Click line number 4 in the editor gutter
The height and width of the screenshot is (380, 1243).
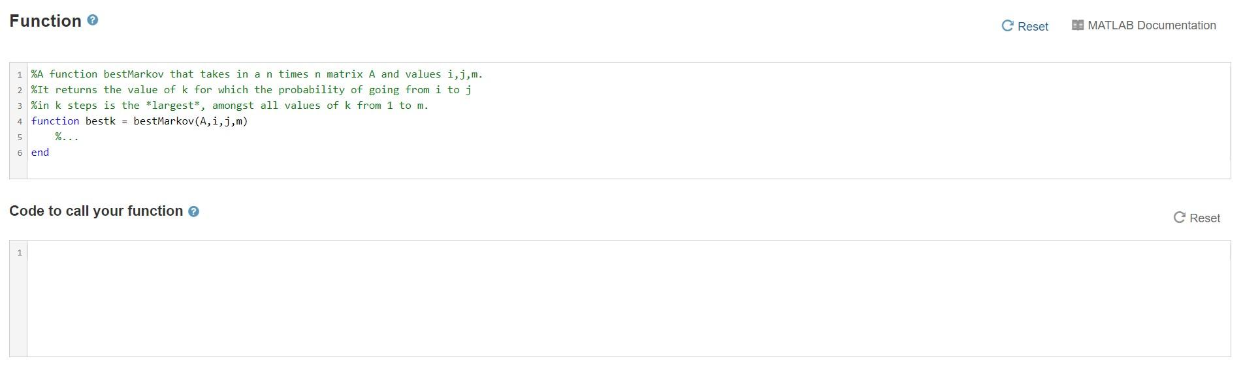(x=20, y=121)
